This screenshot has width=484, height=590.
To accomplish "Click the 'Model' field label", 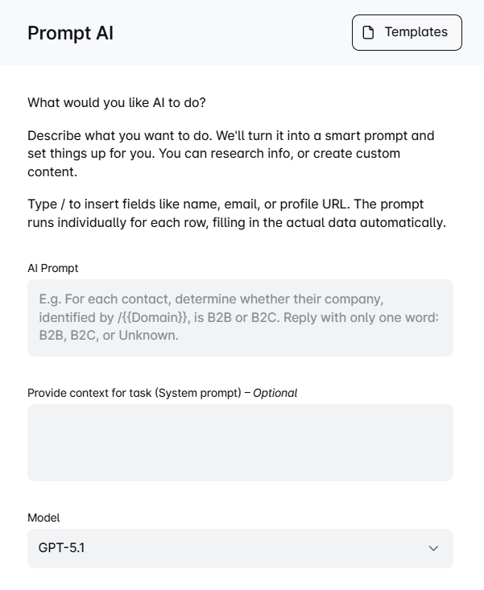I will [x=43, y=518].
